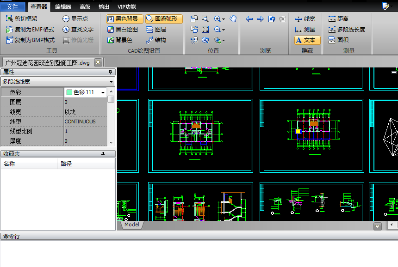Rotate the drawing clockwise
This screenshot has width=398, height=267.
pos(194,30)
